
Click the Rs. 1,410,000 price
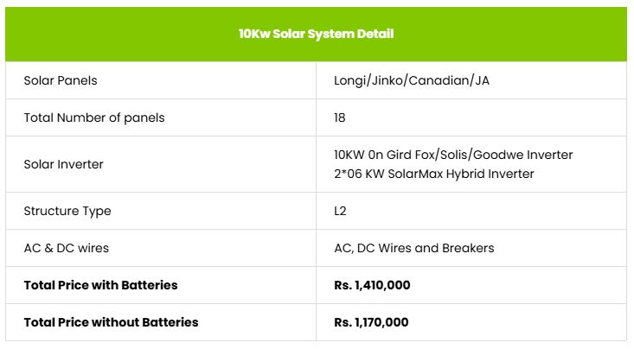pyautogui.click(x=371, y=285)
